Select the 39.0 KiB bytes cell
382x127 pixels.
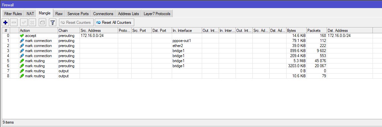click(296, 46)
